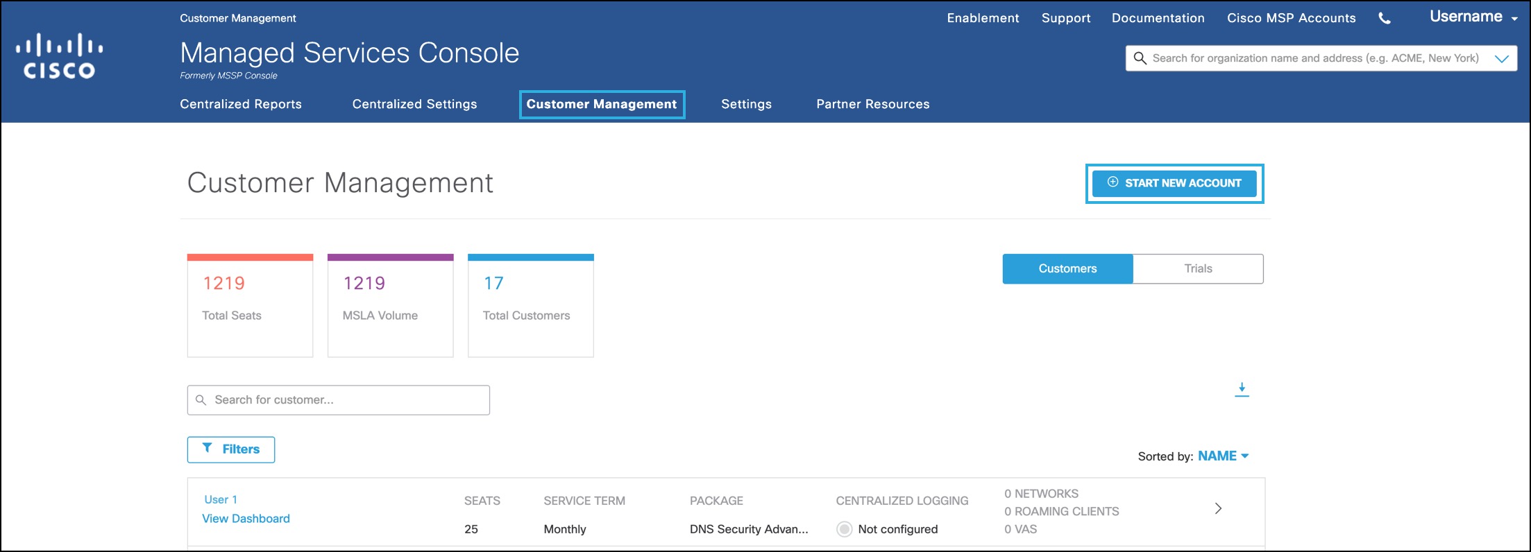Expand the organization search dropdown arrow
Viewport: 1531px width, 552px height.
(x=1502, y=59)
